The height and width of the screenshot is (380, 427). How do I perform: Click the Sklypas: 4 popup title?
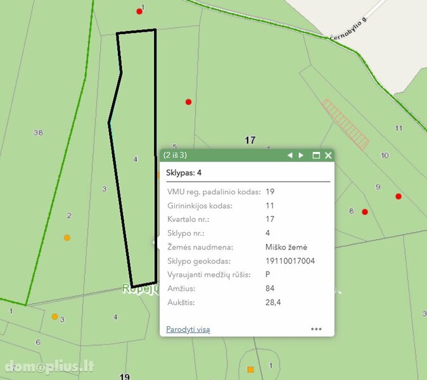tap(184, 173)
